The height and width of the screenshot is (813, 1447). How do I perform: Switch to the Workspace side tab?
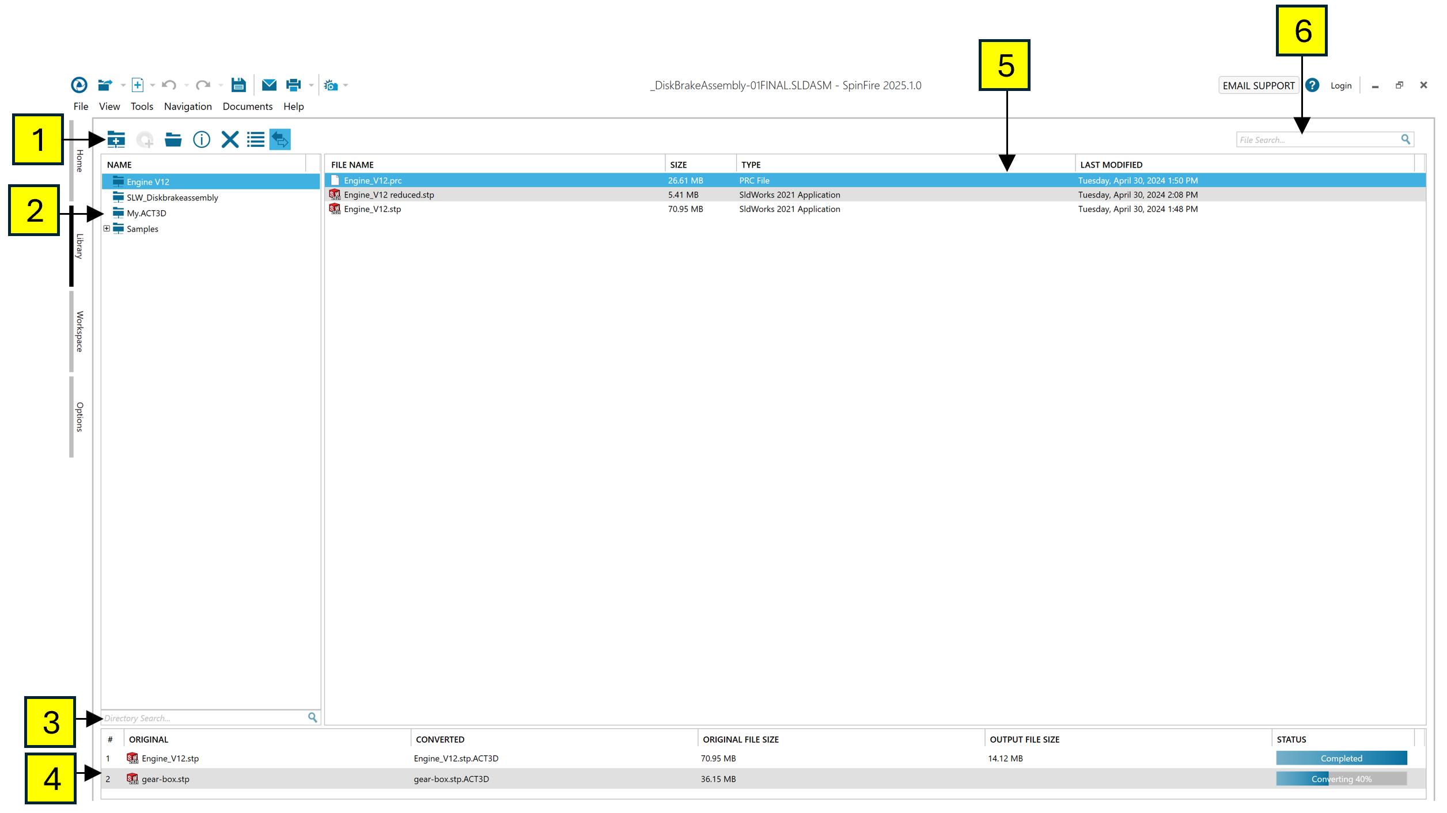coord(79,332)
